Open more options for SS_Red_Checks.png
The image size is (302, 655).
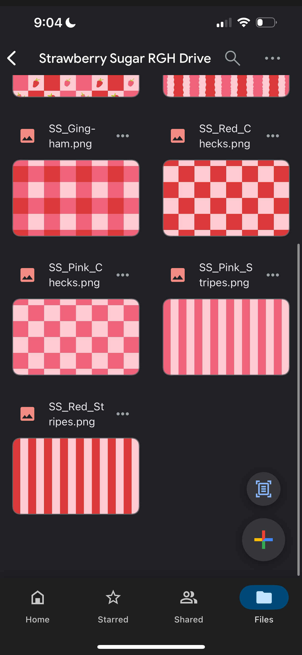(273, 136)
